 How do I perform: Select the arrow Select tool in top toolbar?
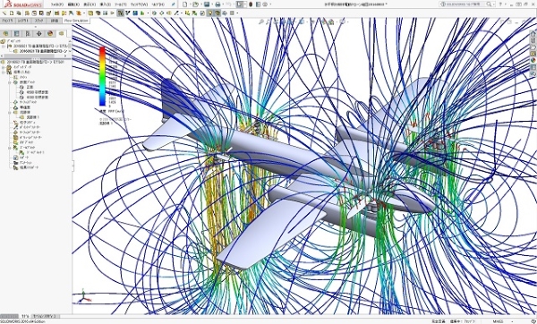point(240,4)
